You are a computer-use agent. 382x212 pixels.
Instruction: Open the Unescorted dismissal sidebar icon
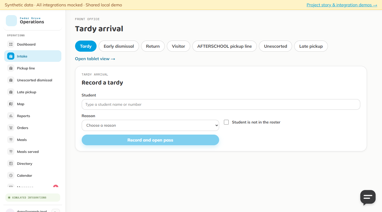point(11,80)
